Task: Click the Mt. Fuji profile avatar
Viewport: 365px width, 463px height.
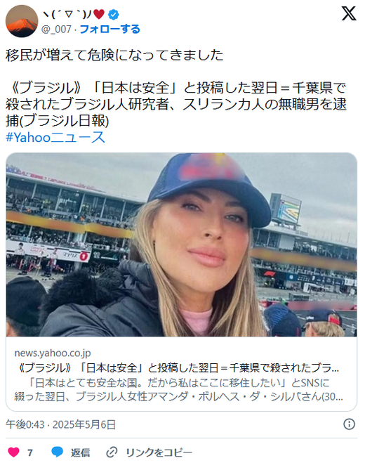Action: pyautogui.click(x=22, y=21)
